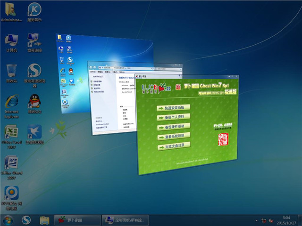Select the 搜狗高速浏览器 desktop shortcut

(34, 76)
